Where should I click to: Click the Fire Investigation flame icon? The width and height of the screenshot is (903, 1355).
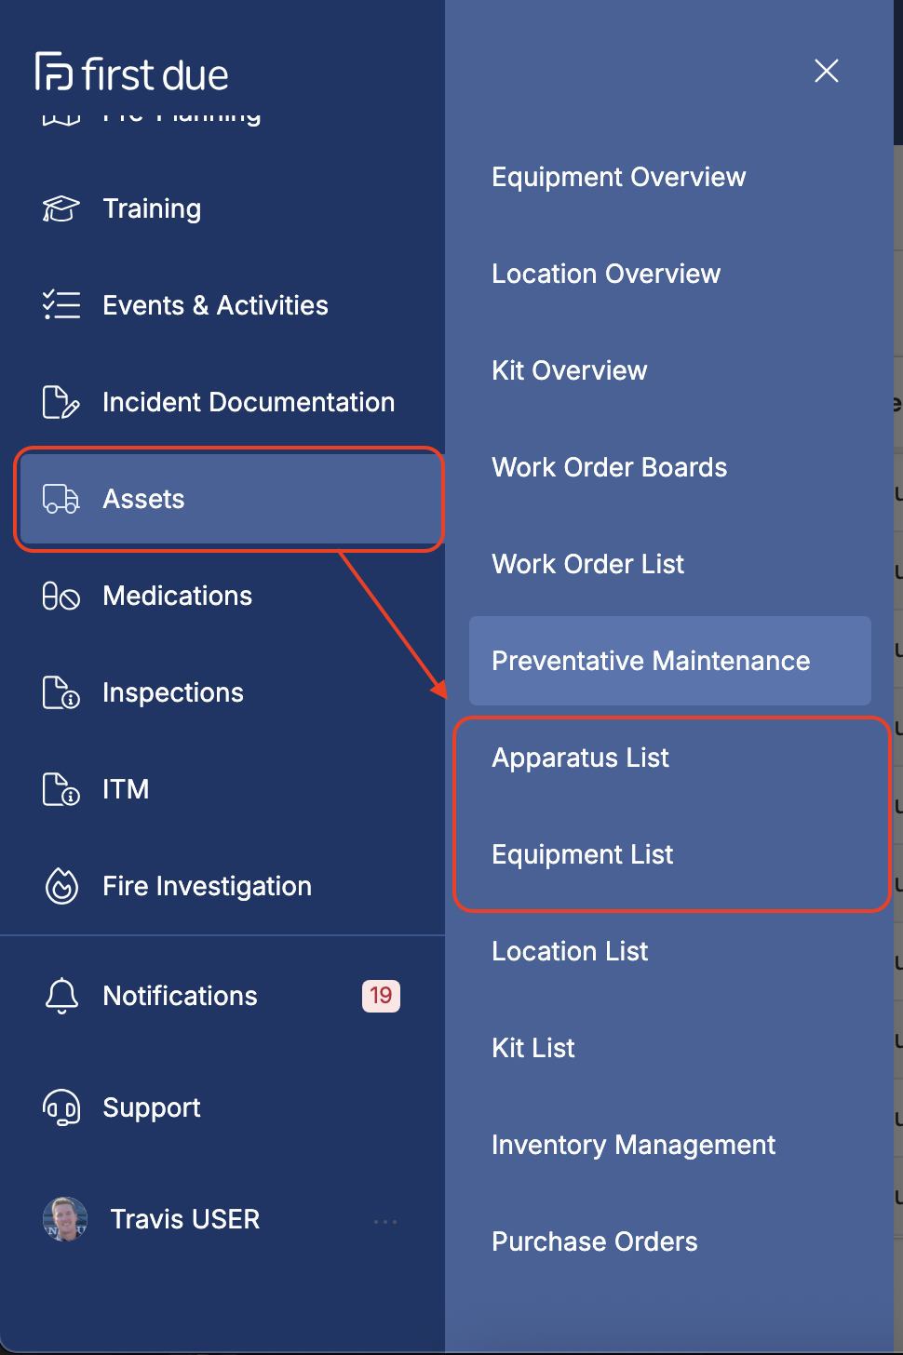point(61,886)
